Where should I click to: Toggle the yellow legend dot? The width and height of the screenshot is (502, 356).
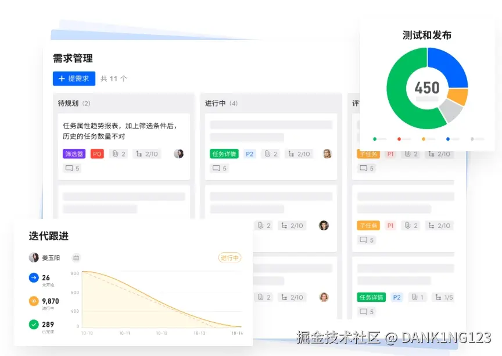coord(423,139)
